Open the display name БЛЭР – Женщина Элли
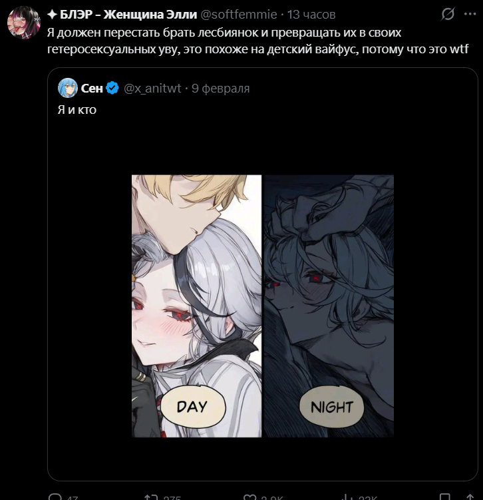The width and height of the screenshot is (483, 500). 122,15
